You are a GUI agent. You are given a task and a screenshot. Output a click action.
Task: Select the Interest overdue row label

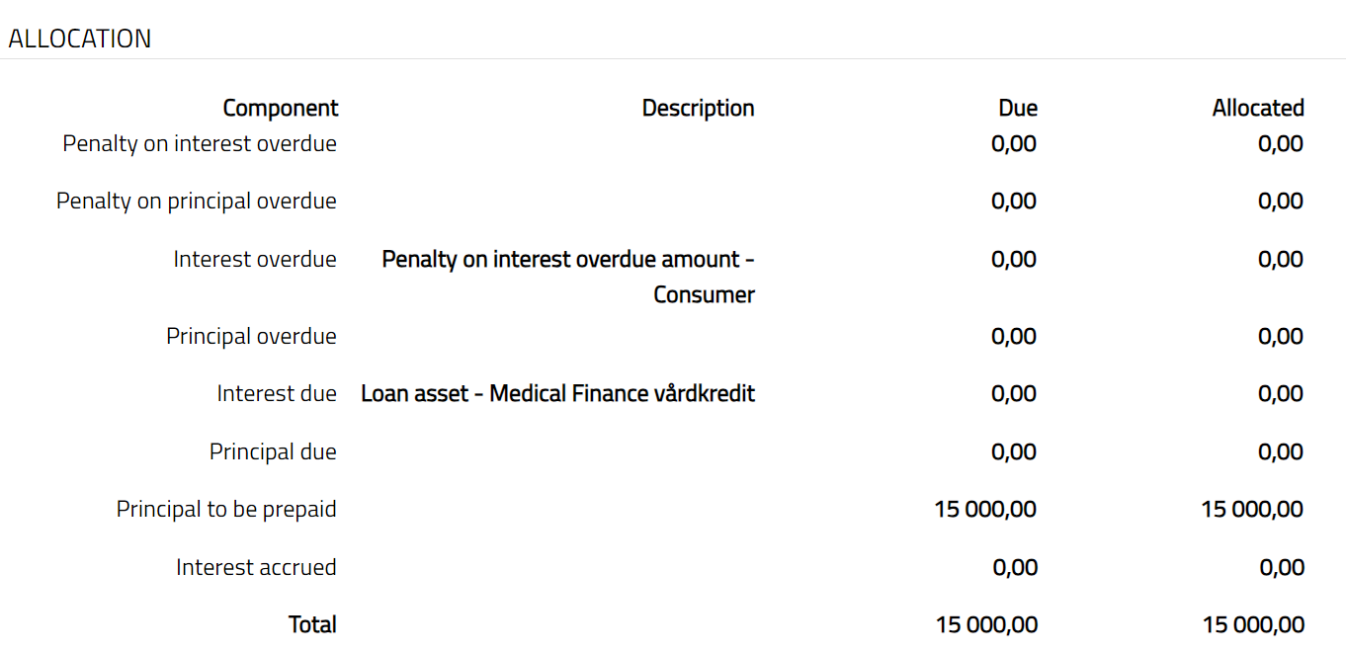[x=255, y=259]
